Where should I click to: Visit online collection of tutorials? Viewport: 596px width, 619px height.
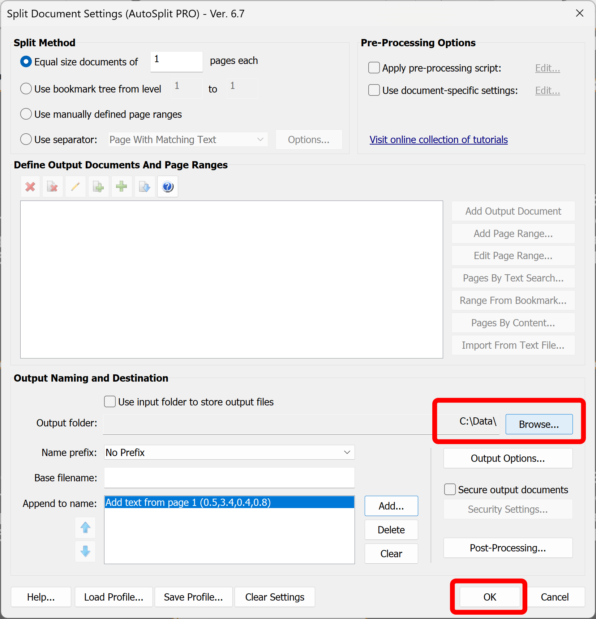[x=438, y=139]
